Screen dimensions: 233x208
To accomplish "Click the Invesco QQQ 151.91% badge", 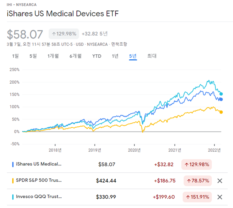I will [x=197, y=197].
